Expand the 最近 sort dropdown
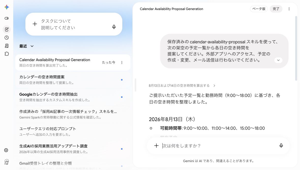The image size is (300, 170). click(27, 46)
